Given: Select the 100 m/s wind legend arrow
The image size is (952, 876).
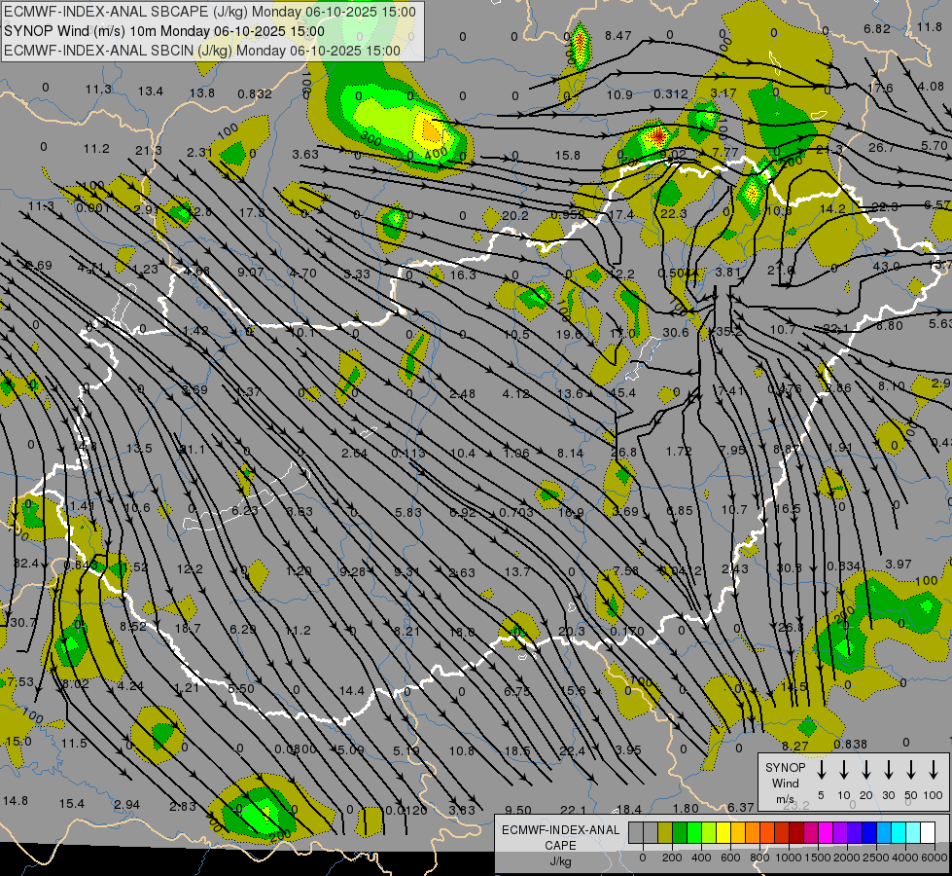Looking at the screenshot, I should click(934, 771).
